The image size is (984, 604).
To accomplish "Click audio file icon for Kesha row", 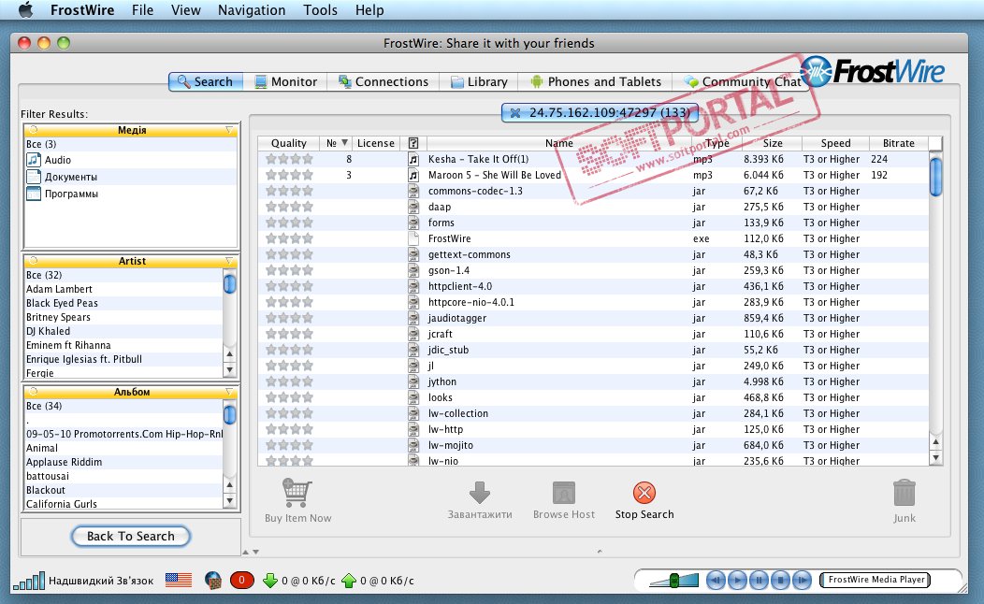I will point(413,159).
